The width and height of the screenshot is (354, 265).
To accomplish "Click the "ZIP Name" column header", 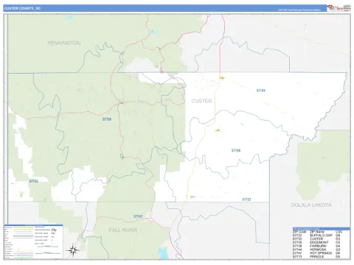I will [317, 232].
